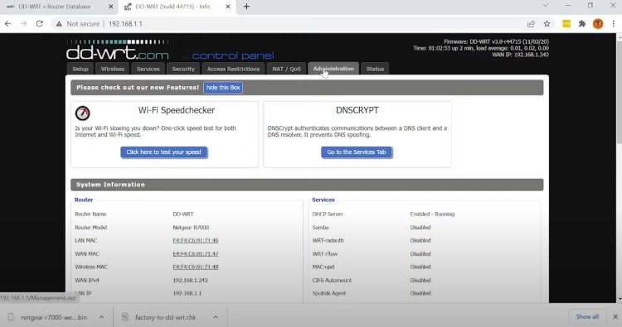Open the LAN MAC address link

pos(196,240)
